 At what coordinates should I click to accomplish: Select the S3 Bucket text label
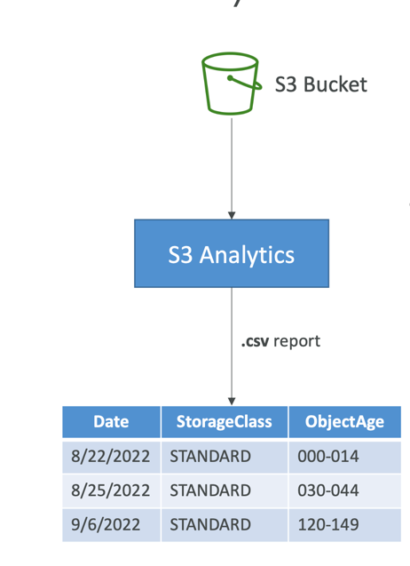pos(320,84)
